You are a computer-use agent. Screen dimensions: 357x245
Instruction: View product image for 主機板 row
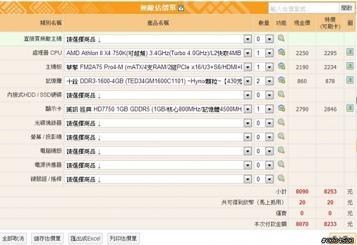(350, 66)
